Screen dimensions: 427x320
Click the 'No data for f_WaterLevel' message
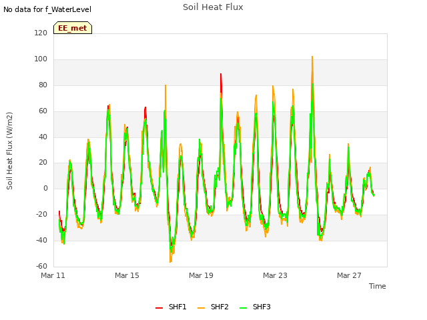[x=47, y=9]
